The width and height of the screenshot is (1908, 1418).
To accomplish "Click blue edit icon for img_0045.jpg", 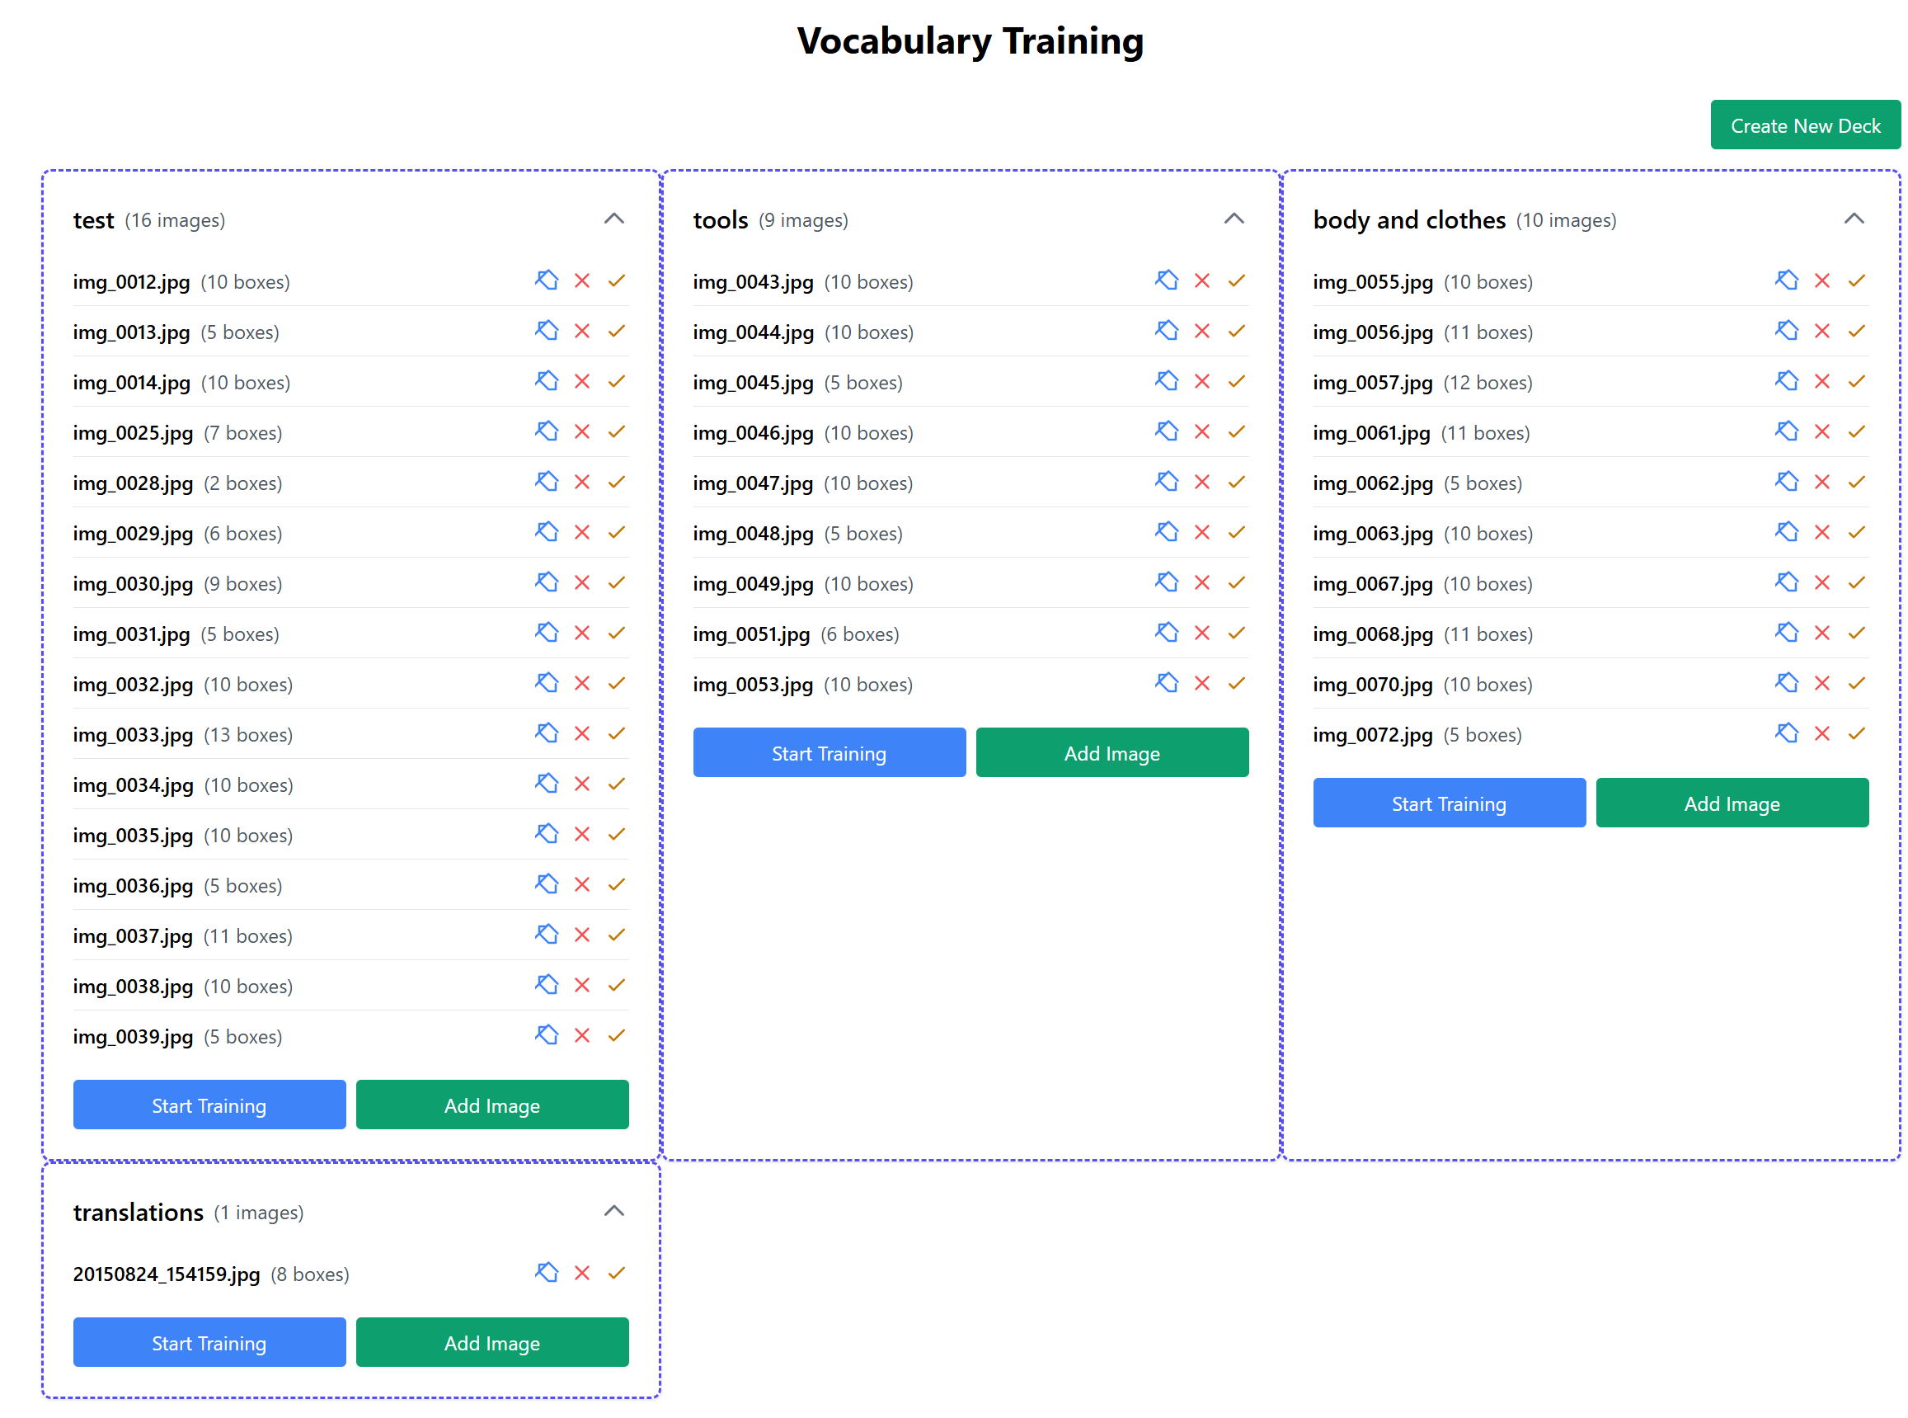I will (x=1166, y=381).
